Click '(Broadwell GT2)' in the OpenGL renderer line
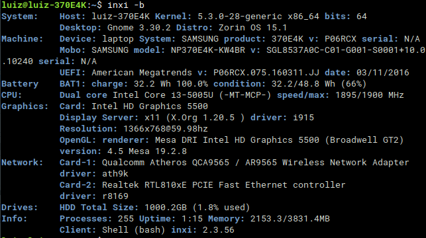This screenshot has height=238, width=426. 364,140
